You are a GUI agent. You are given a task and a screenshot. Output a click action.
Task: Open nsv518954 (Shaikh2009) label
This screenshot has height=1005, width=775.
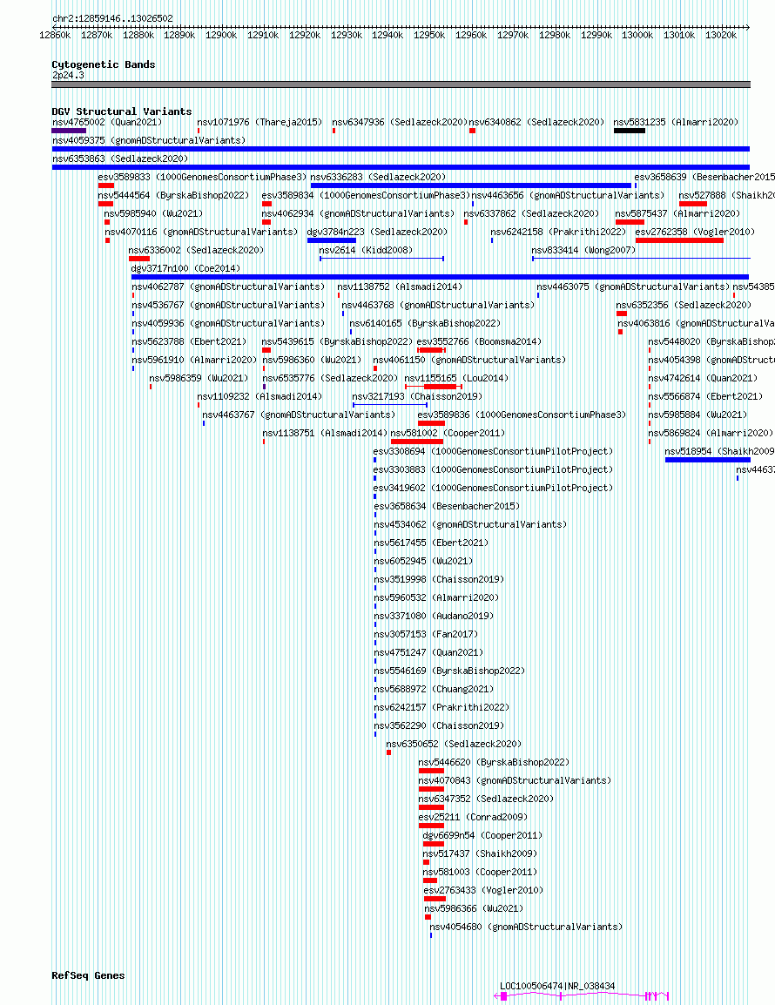(719, 451)
